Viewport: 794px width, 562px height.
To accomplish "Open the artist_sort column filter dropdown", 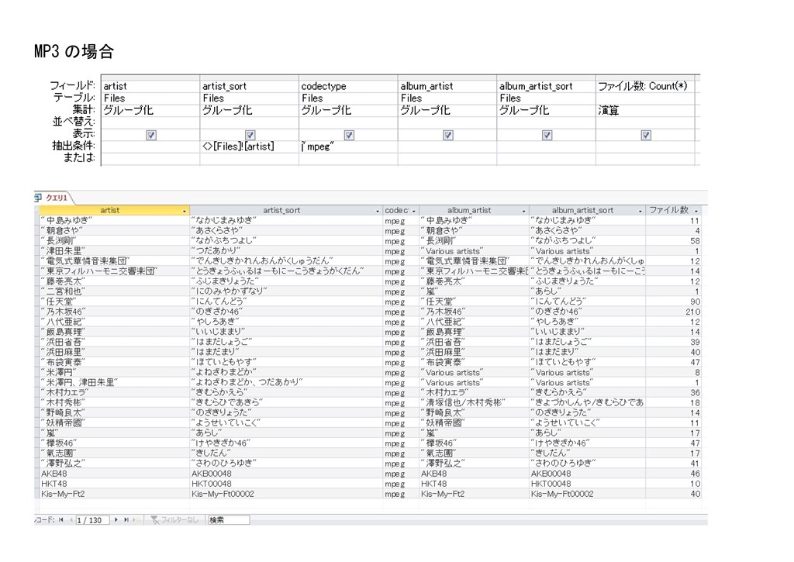I will point(378,210).
